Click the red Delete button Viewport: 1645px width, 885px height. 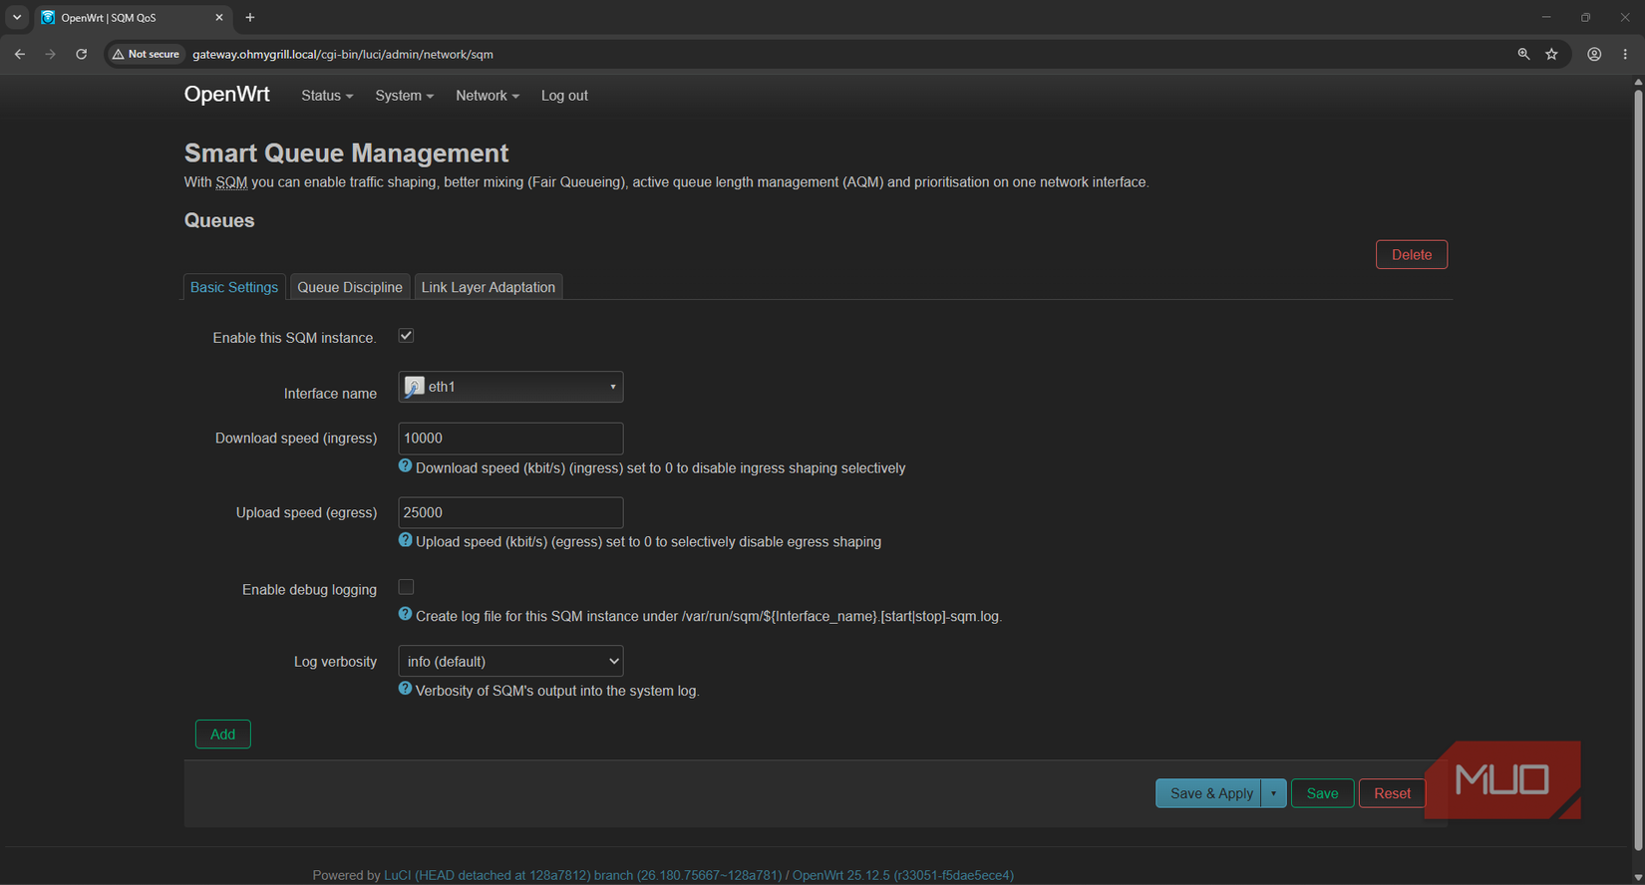coord(1412,254)
